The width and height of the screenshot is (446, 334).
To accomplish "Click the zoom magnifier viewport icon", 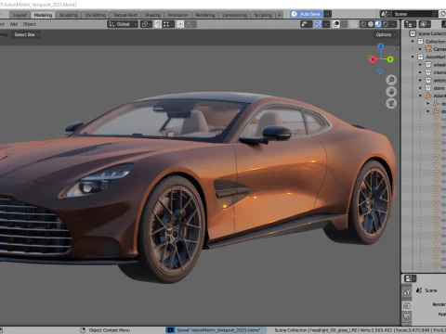I will tap(391, 80).
